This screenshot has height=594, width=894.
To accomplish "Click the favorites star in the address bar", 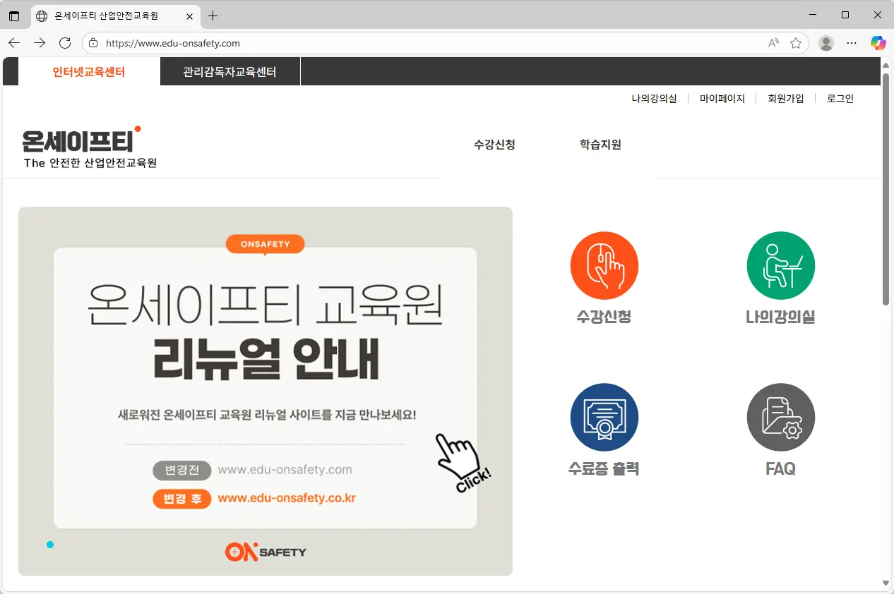I will pos(797,43).
